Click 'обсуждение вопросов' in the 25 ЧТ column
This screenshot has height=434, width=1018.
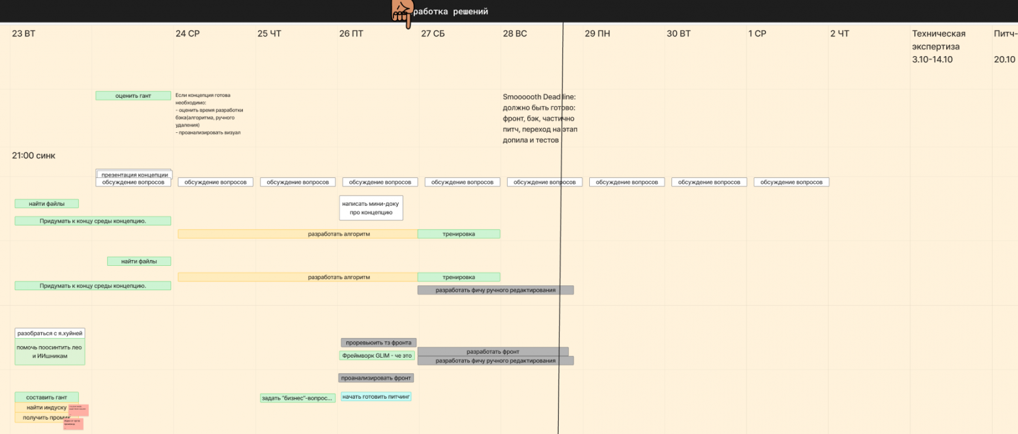298,182
